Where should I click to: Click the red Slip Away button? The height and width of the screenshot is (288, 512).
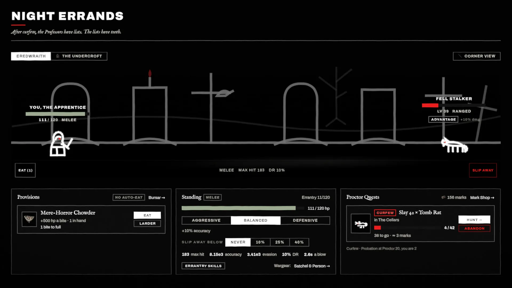click(x=483, y=170)
